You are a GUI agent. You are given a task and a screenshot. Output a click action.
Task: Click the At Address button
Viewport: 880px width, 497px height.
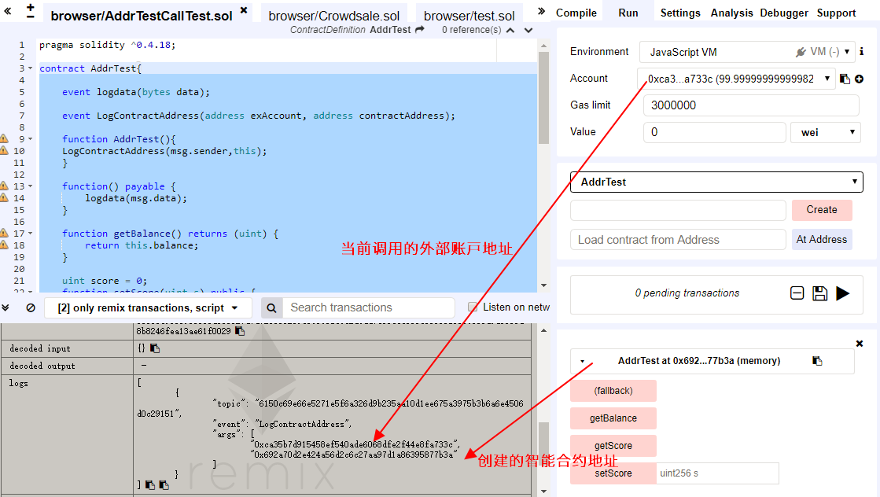(822, 240)
